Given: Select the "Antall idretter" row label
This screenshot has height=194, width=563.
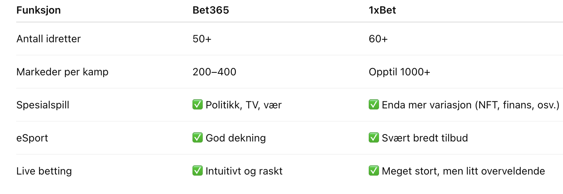Looking at the screenshot, I should pyautogui.click(x=49, y=39).
